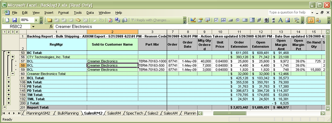
Task: Select the Check Box control in toolbox
Action: (216, 20)
